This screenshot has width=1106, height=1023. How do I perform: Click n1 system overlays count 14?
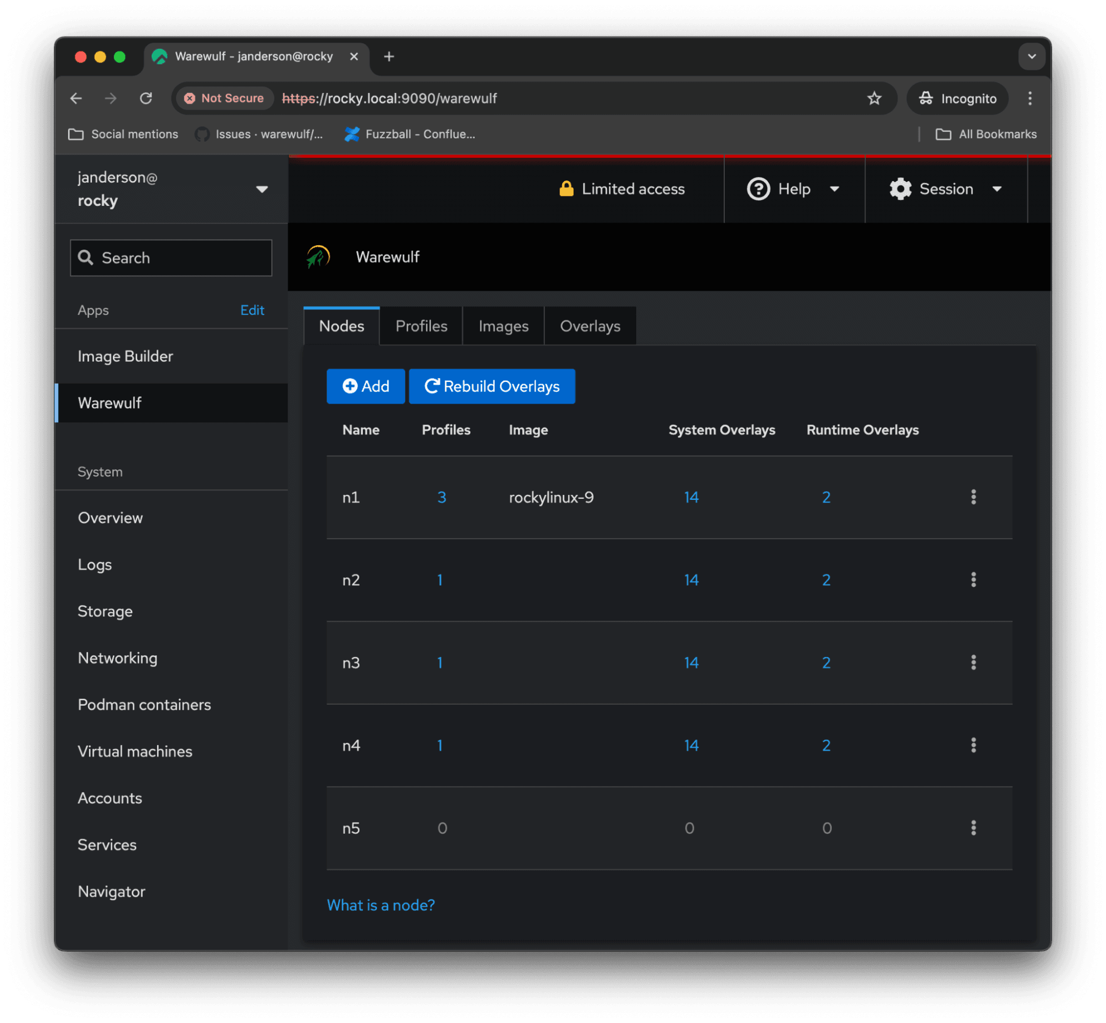click(x=691, y=497)
